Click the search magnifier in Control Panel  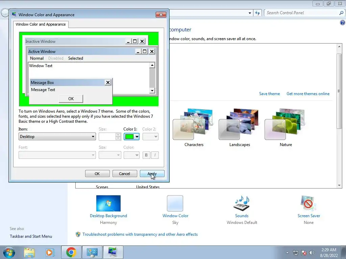pos(341,13)
